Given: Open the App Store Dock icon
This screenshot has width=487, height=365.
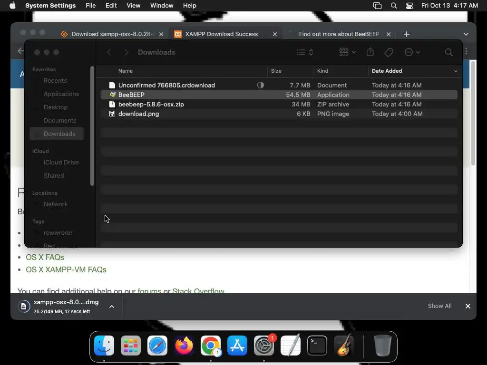Looking at the screenshot, I should (x=237, y=346).
